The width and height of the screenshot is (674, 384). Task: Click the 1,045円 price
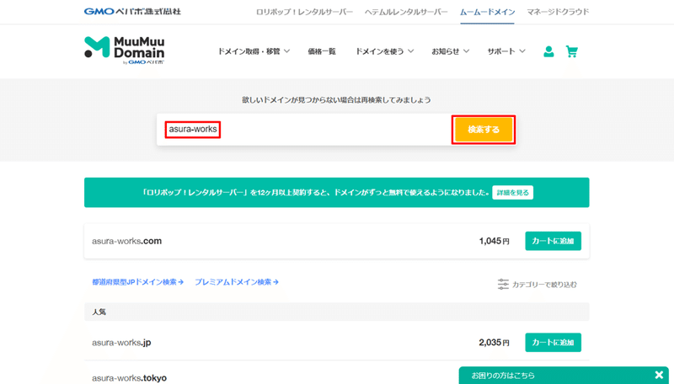(x=495, y=241)
